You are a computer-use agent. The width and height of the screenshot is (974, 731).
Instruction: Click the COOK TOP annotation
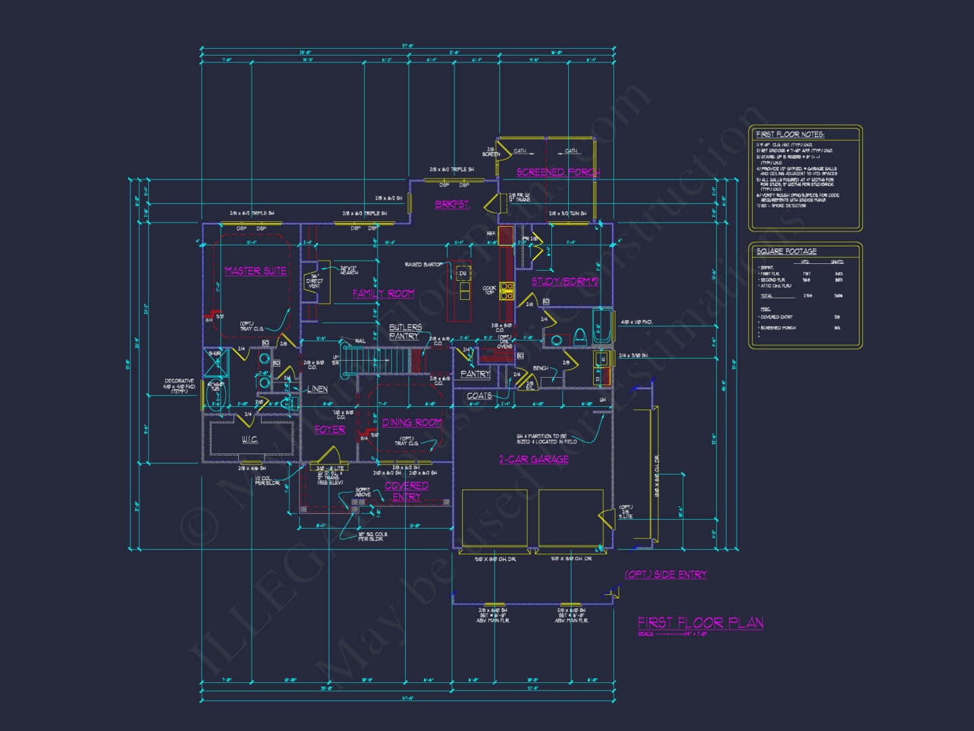tap(489, 290)
